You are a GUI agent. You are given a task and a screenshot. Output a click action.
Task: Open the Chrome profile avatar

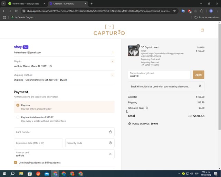[211, 11]
